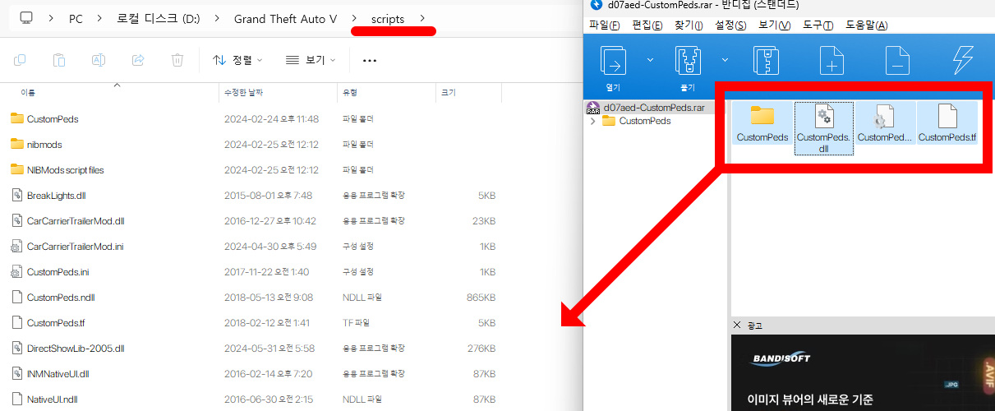Click the Explorer share icon
995x411 pixels.
pos(138,60)
